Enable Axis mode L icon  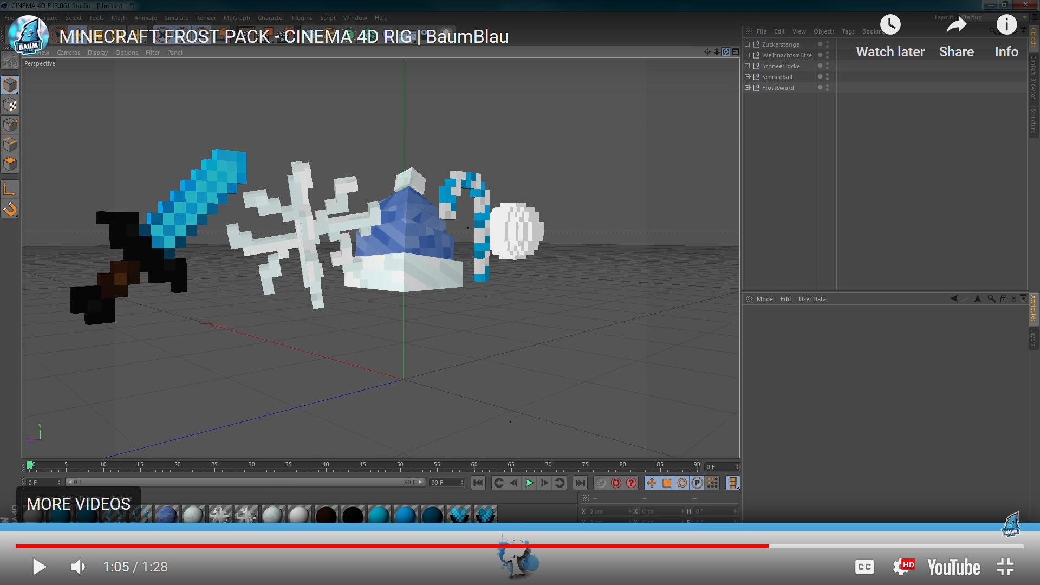tap(10, 190)
